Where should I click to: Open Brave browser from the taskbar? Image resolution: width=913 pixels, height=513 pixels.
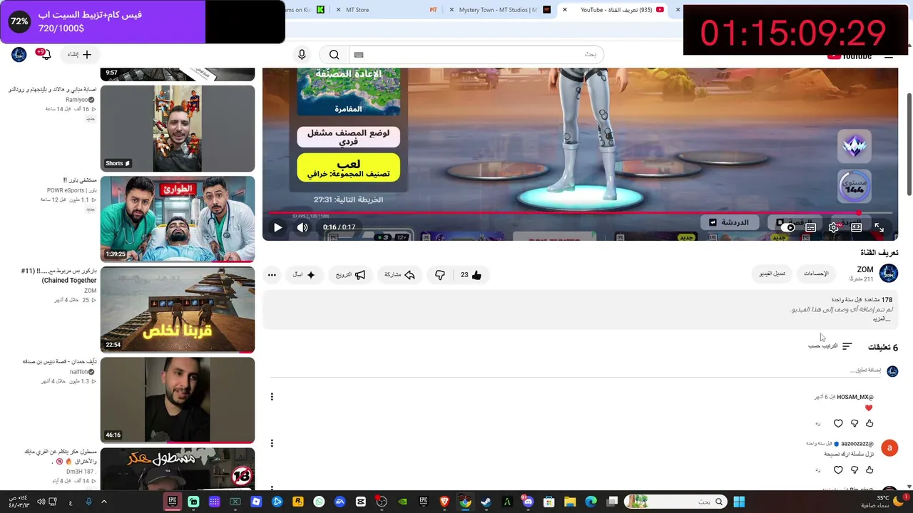pos(444,502)
